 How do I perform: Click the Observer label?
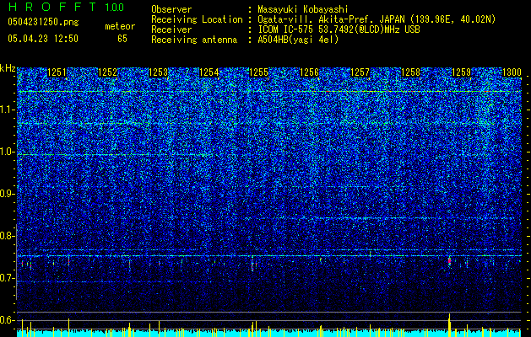click(x=171, y=9)
